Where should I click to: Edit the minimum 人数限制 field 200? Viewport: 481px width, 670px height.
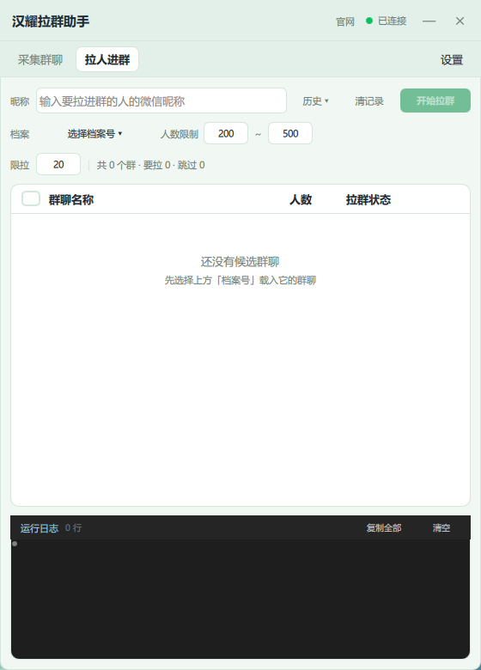pyautogui.click(x=226, y=133)
